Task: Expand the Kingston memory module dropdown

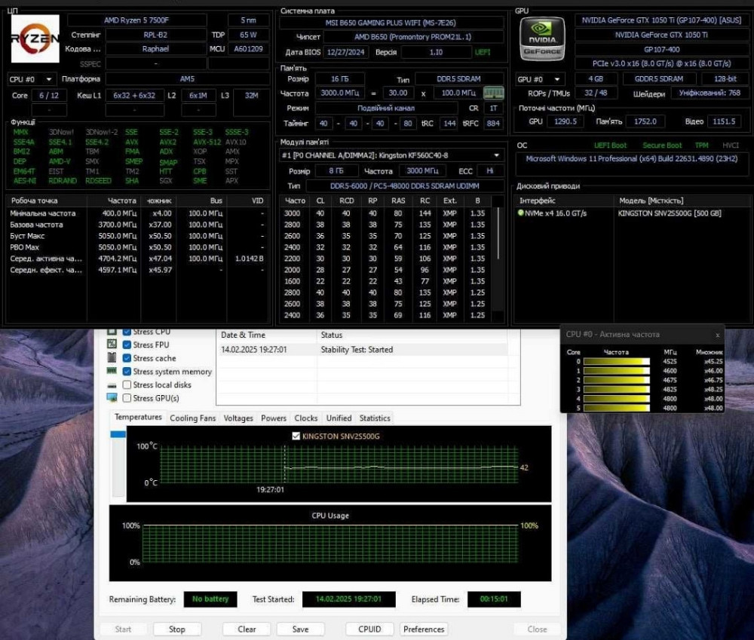Action: (496, 155)
